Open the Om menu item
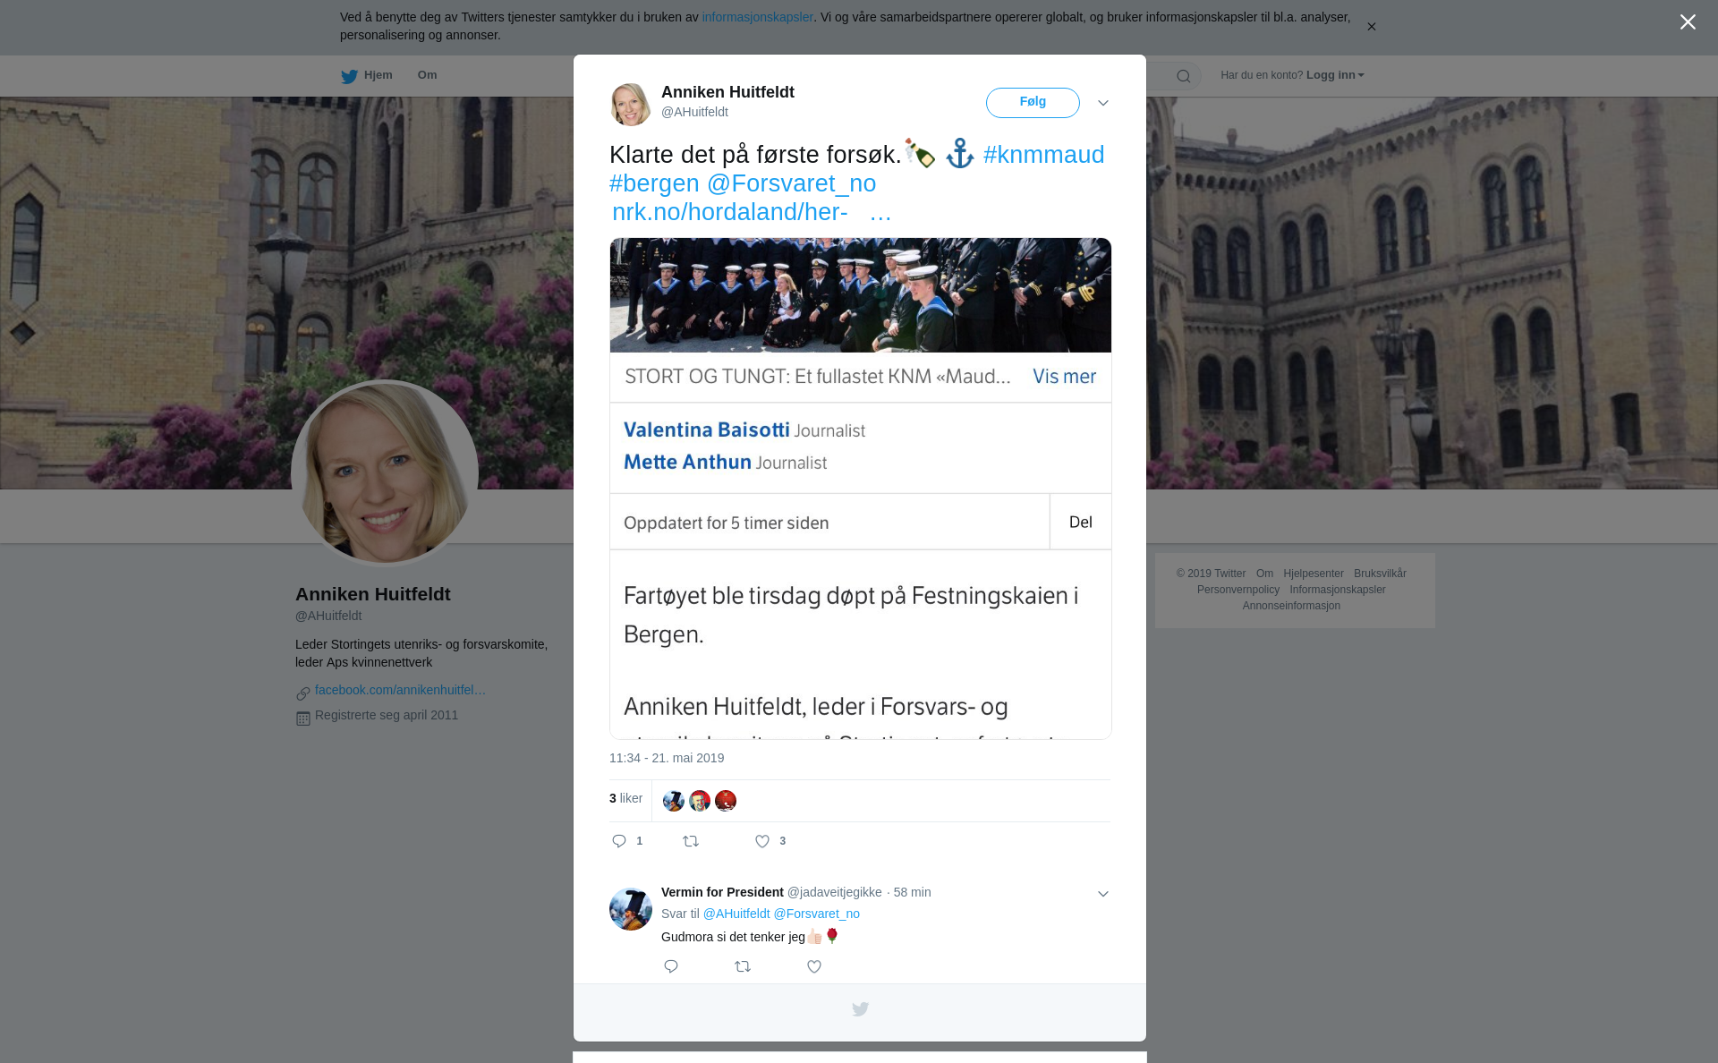This screenshot has width=1718, height=1063. 427,75
